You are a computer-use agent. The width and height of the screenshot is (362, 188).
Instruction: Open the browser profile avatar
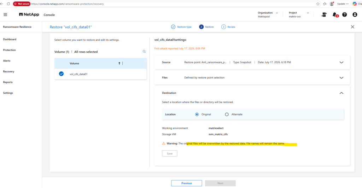click(x=332, y=4)
